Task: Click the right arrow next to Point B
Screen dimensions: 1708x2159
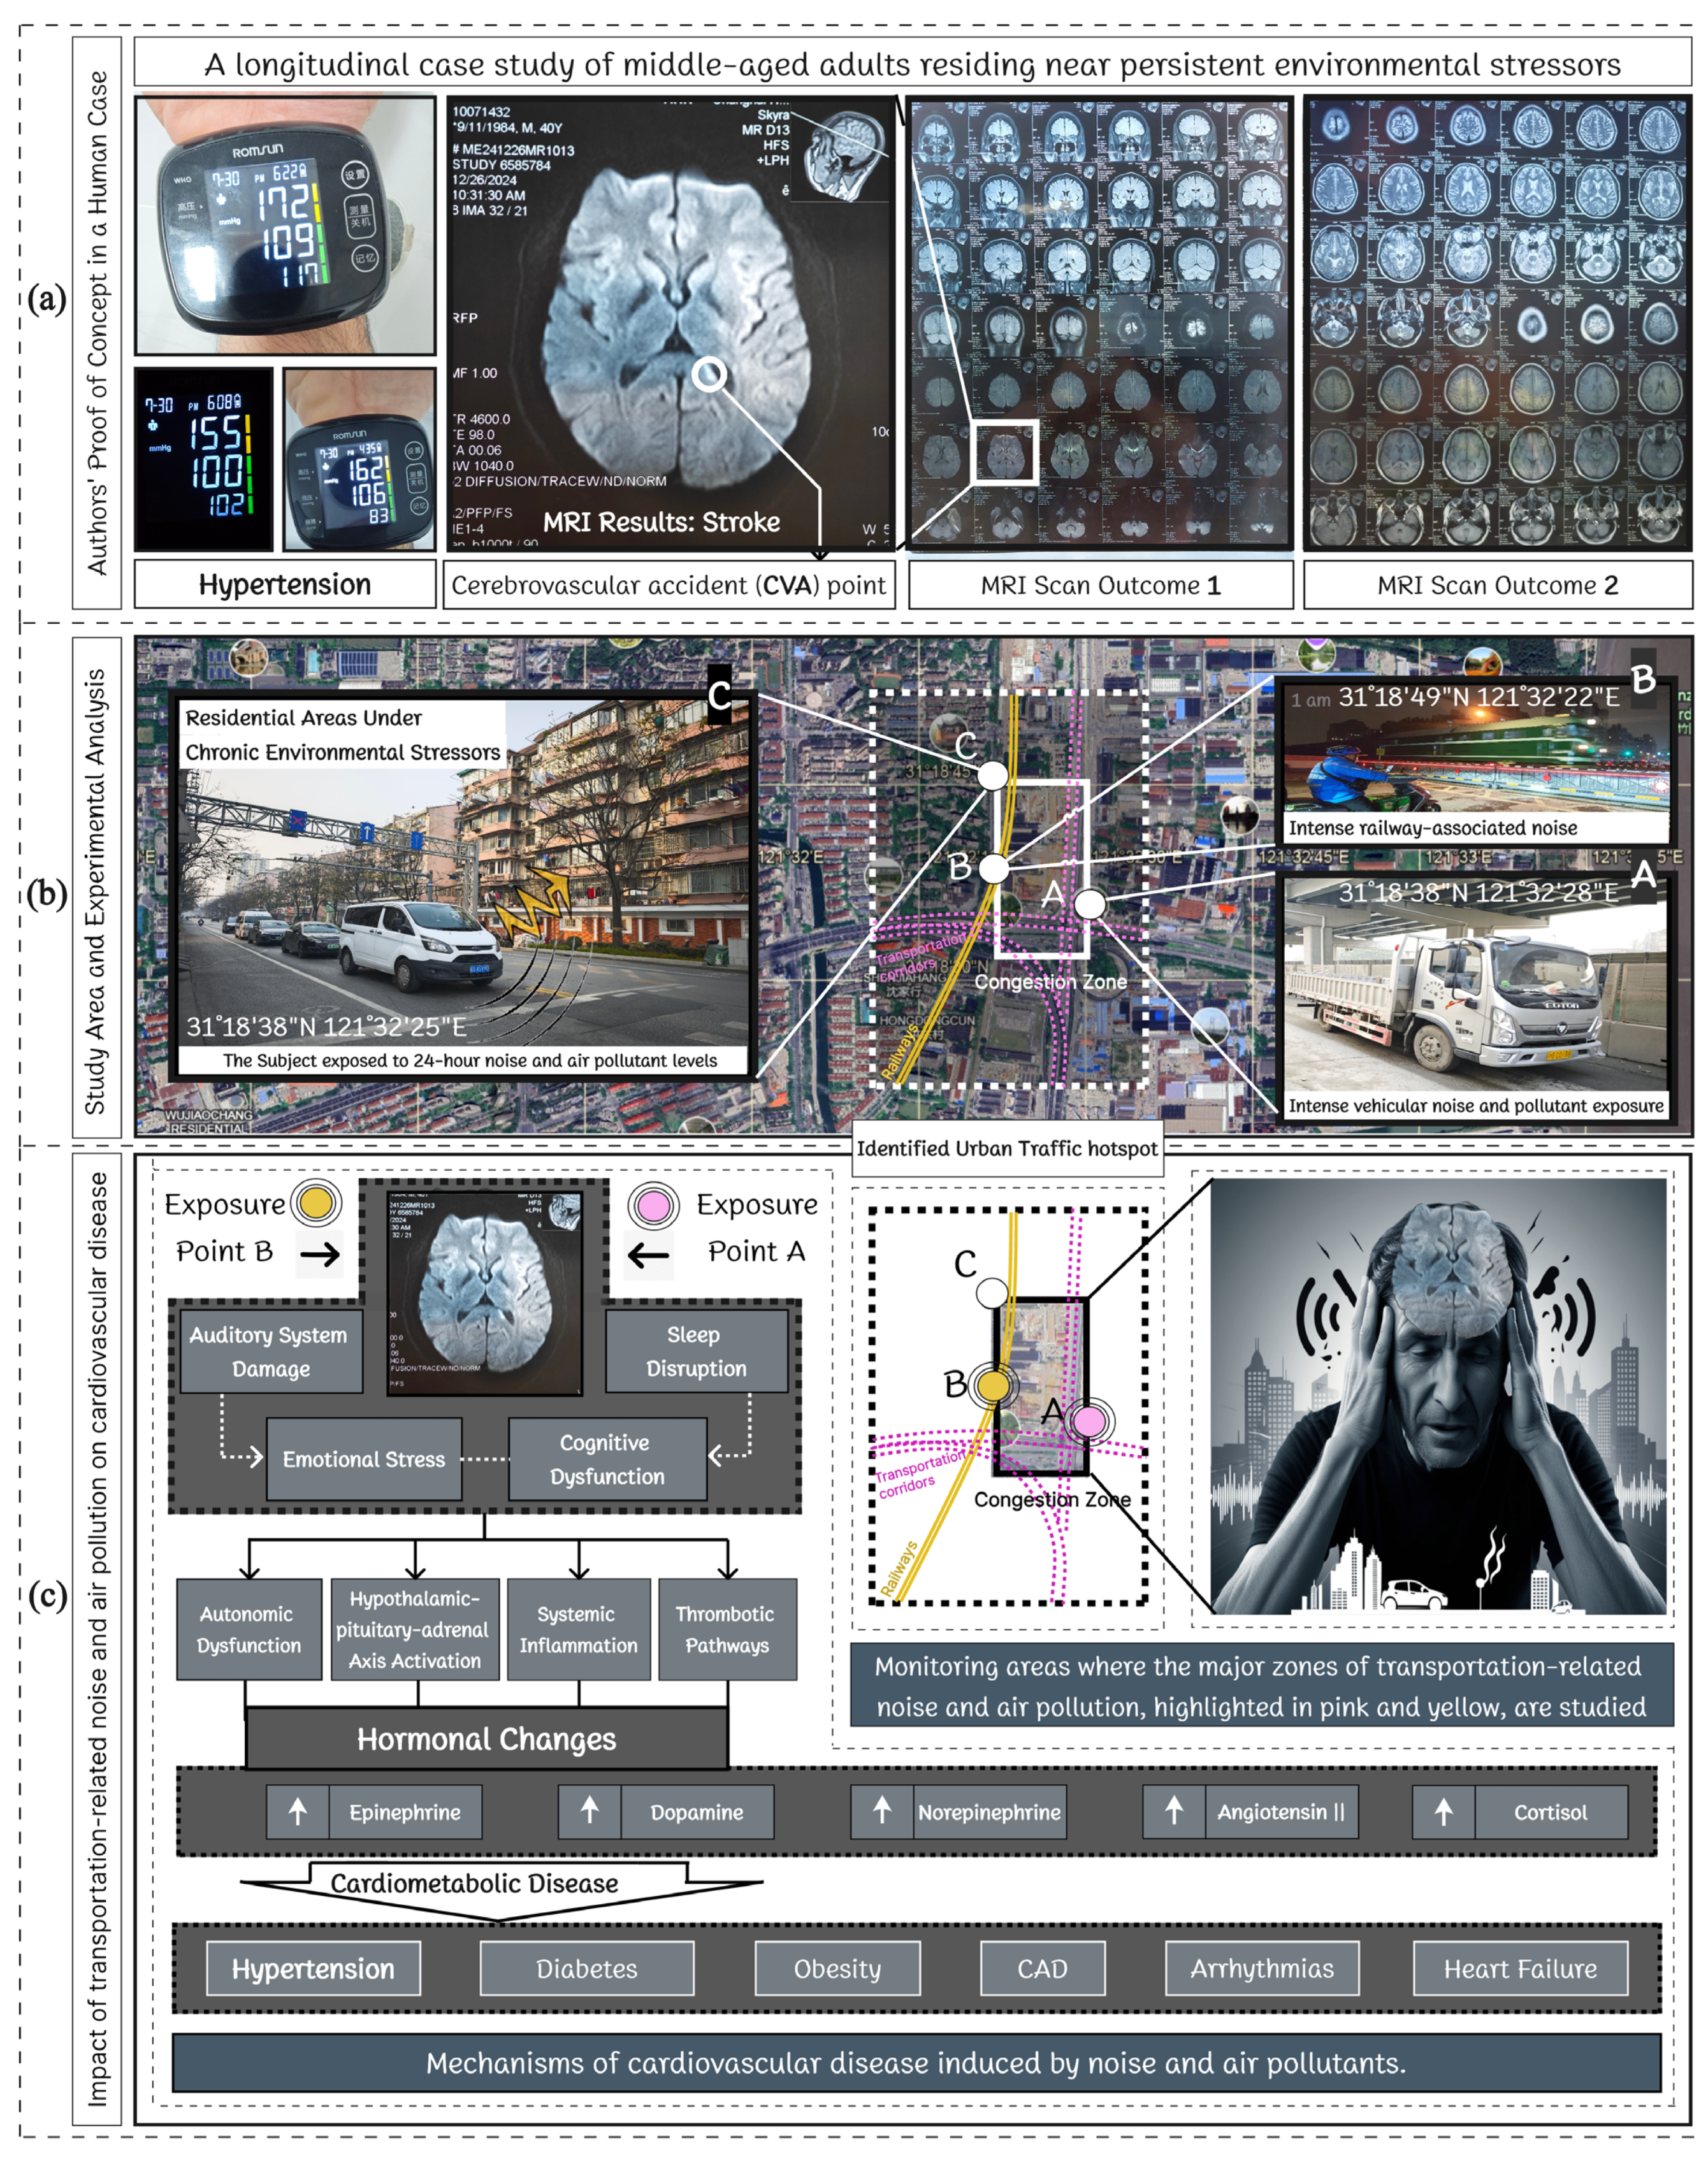Action: coord(320,1254)
